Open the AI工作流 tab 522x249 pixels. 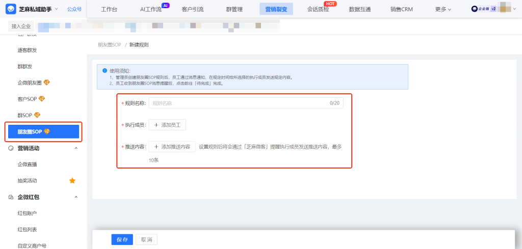151,9
